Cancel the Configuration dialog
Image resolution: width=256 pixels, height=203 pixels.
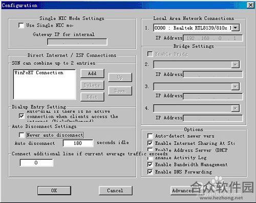pyautogui.click(x=115, y=190)
